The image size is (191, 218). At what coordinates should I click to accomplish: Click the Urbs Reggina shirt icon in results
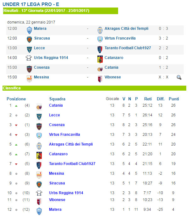coord(29,58)
